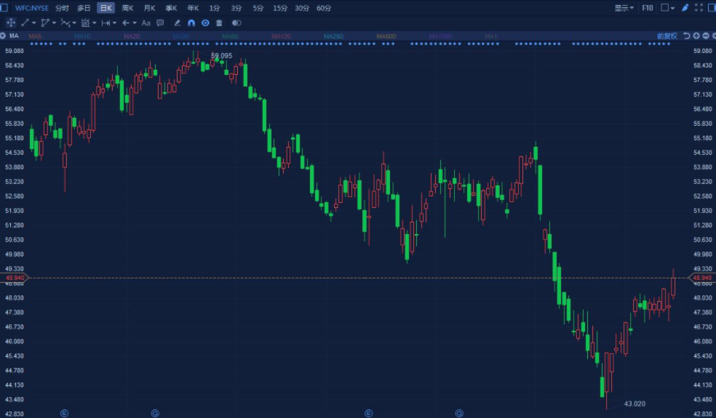The width and height of the screenshot is (716, 418).
Task: Select the 15分 interval
Action: pos(280,8)
